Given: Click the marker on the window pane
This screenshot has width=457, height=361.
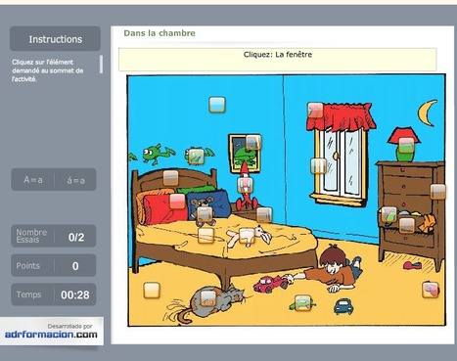Looking at the screenshot, I should coord(318,166).
